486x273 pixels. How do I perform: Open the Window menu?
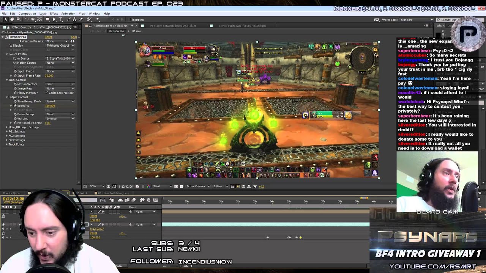click(94, 14)
